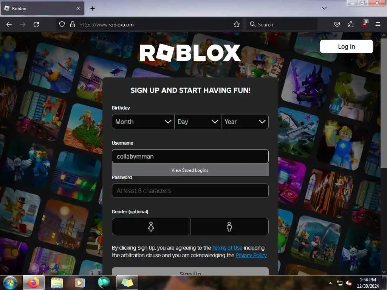Launch Windows Media Player from taskbar
The height and width of the screenshot is (290, 387).
click(x=80, y=283)
